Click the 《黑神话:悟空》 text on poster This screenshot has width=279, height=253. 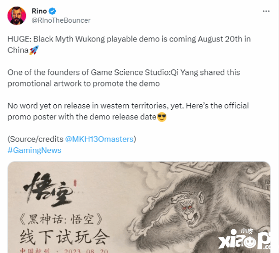61,220
